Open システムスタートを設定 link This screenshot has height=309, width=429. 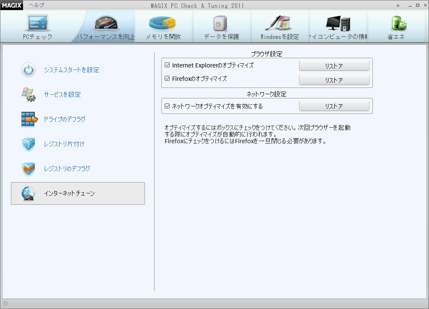coord(72,70)
